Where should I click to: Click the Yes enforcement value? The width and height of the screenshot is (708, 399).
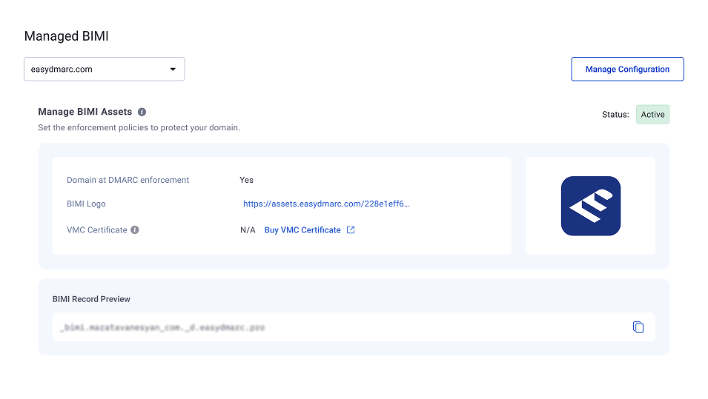coord(247,180)
